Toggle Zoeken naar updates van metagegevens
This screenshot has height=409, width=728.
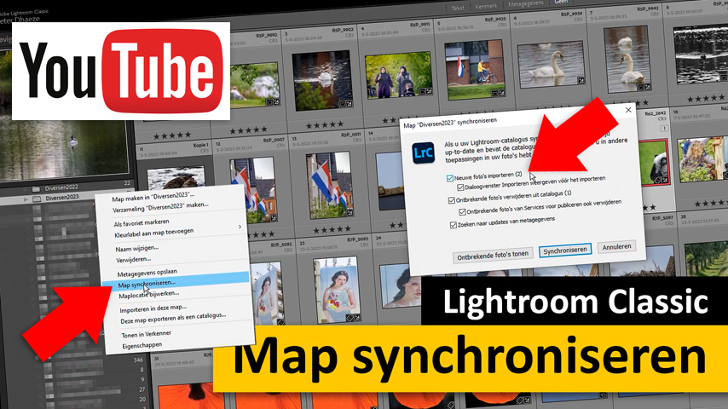[x=453, y=225]
